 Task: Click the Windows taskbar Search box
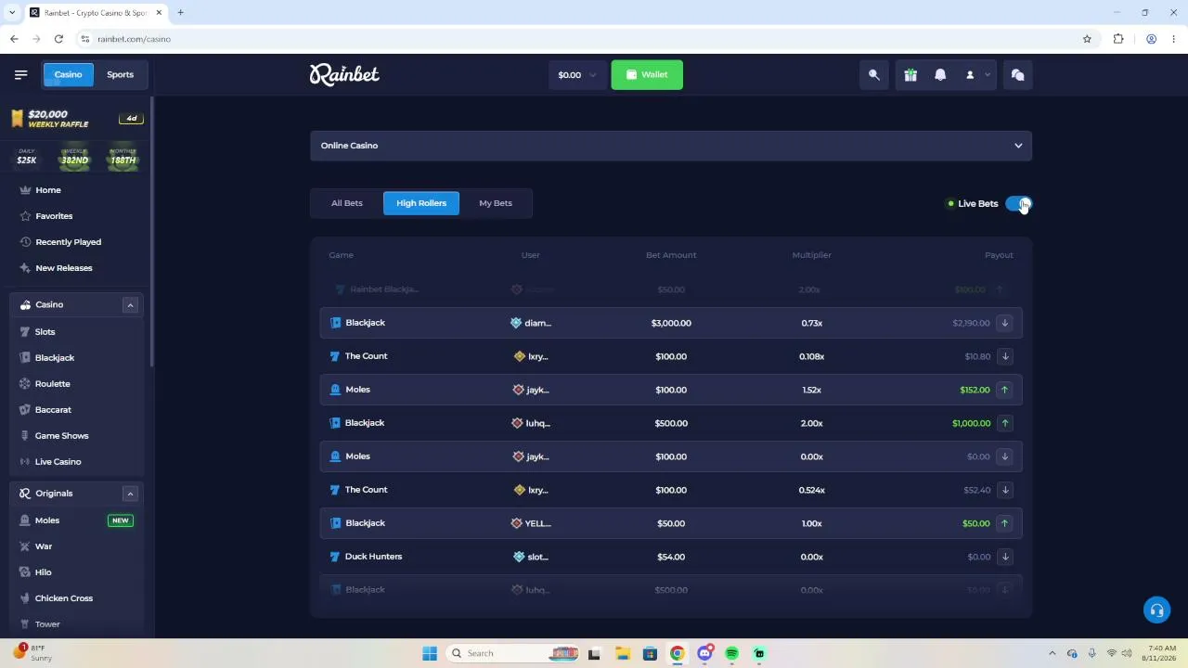[x=512, y=653]
